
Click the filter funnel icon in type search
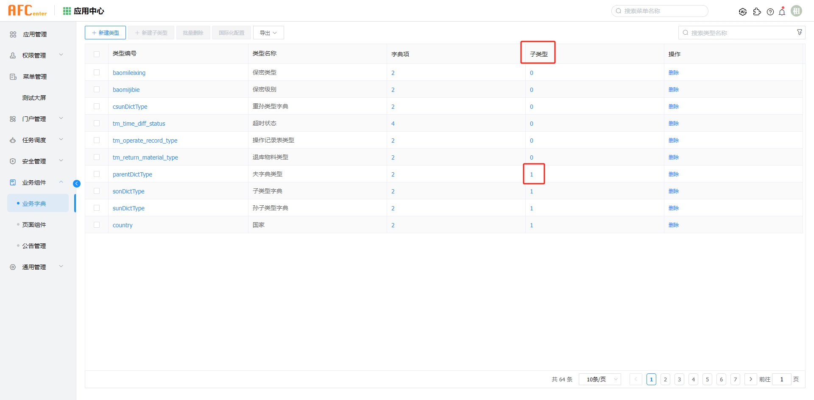pyautogui.click(x=800, y=32)
